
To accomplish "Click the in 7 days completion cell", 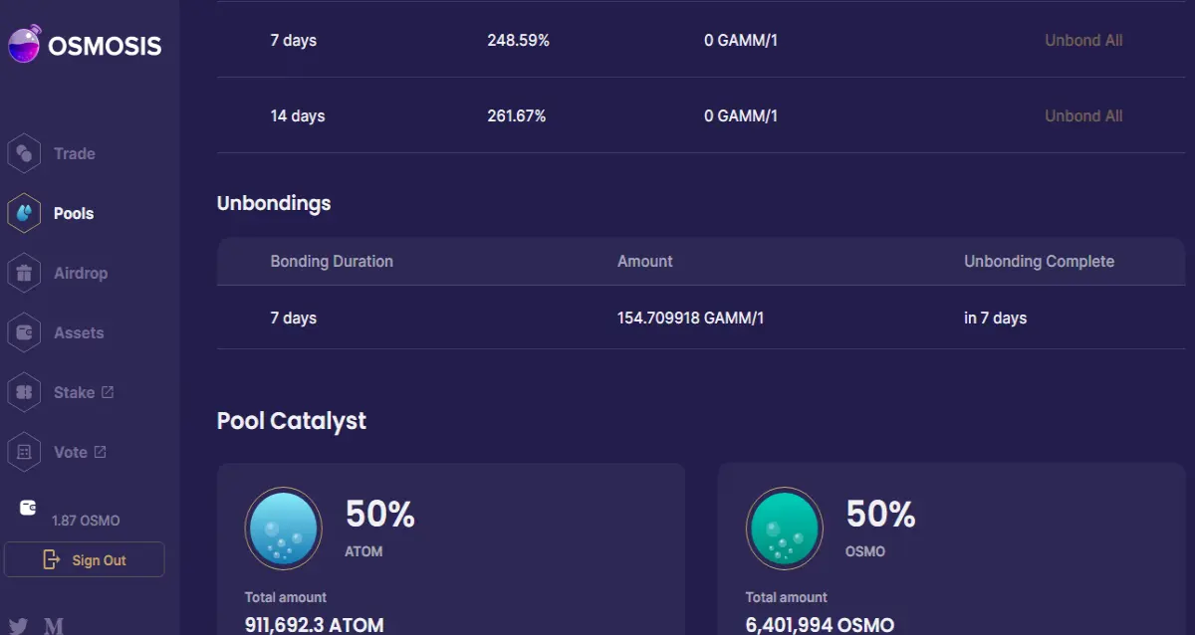I will click(x=995, y=318).
